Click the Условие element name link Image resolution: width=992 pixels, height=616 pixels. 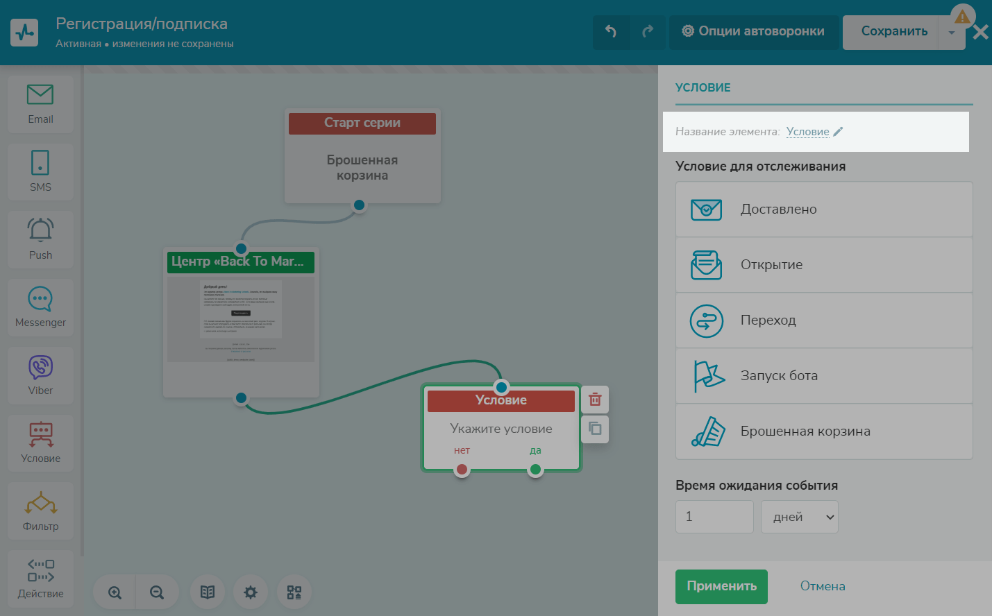pos(807,132)
